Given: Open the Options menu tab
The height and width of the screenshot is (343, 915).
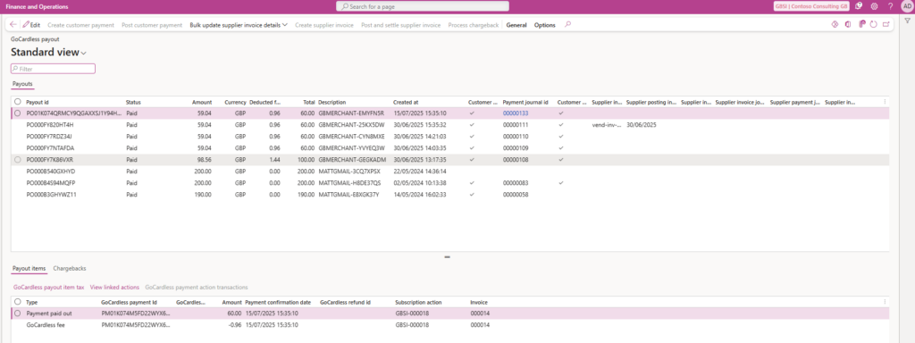Looking at the screenshot, I should coord(545,25).
